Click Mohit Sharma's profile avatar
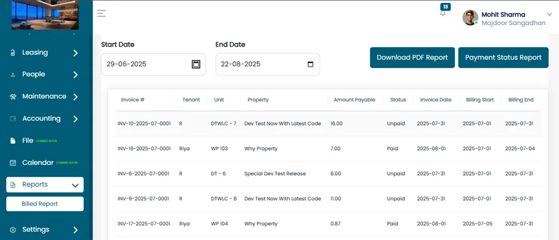The image size is (559, 240). click(x=470, y=17)
